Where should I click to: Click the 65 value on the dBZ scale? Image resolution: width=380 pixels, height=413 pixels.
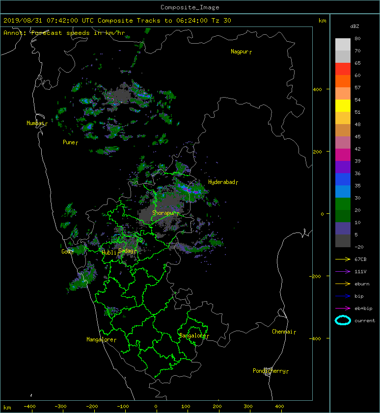tap(357, 63)
